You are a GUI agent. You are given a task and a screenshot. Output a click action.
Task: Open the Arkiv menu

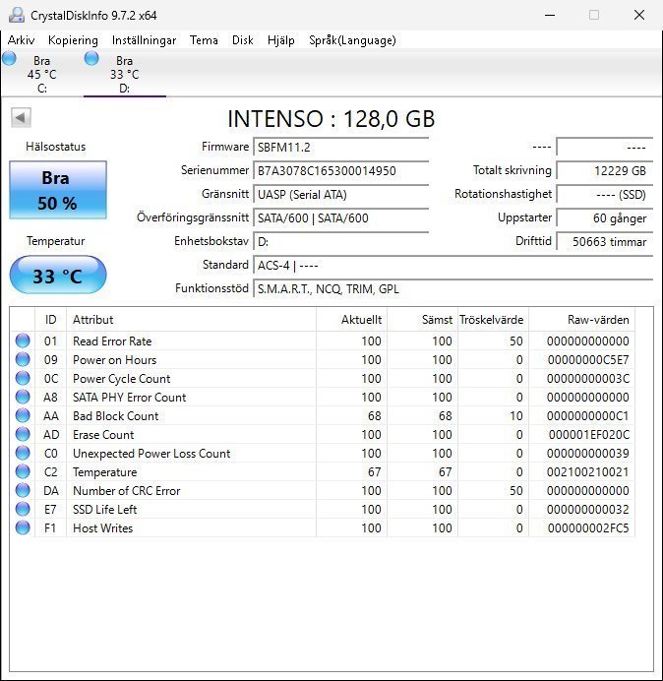[x=21, y=40]
